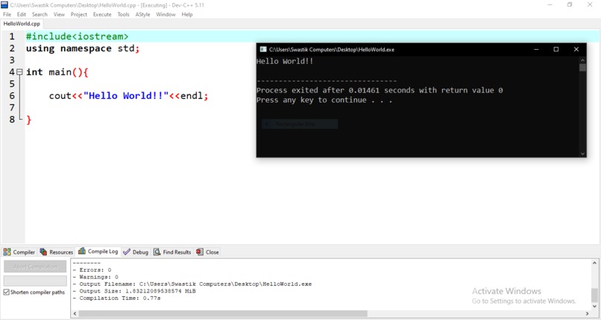The height and width of the screenshot is (320, 601).
Task: Click the Abort Compilation button
Action: (x=35, y=266)
